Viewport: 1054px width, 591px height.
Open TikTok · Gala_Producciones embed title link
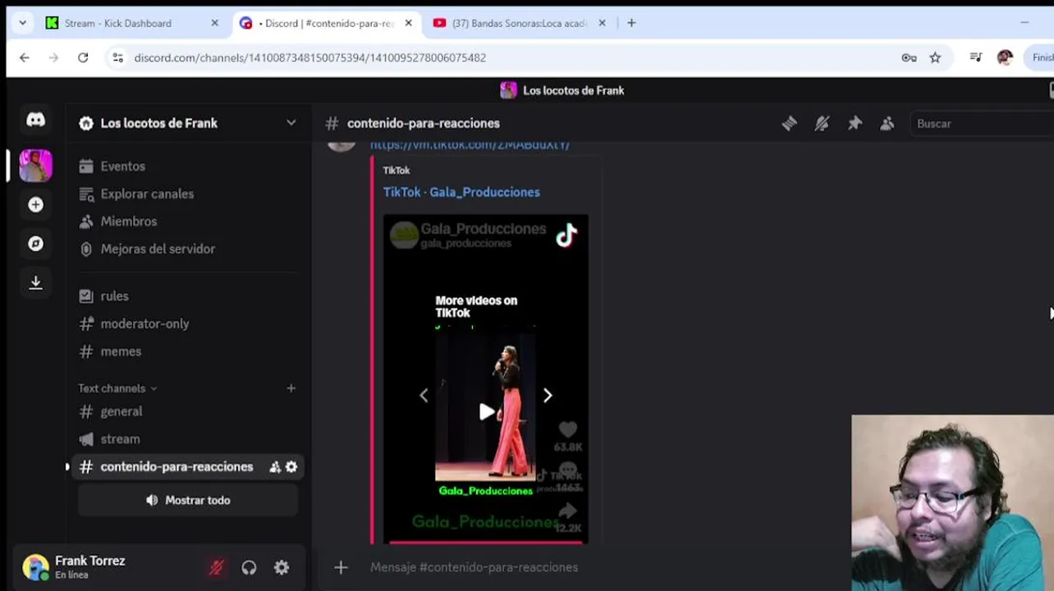click(461, 192)
